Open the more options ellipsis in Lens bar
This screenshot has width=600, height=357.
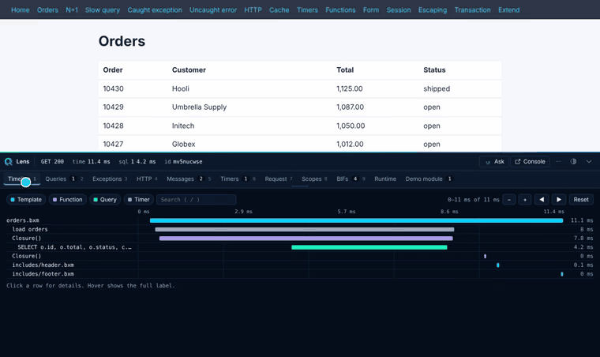click(558, 161)
